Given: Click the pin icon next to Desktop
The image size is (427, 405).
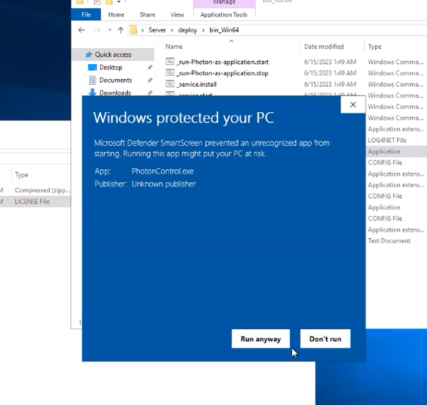Looking at the screenshot, I should point(150,67).
